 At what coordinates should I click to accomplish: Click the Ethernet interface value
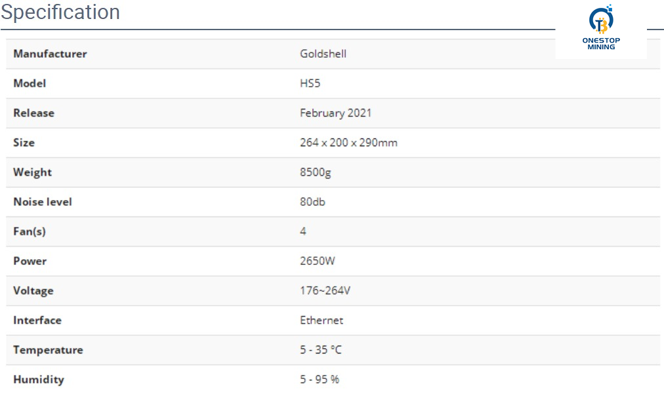pos(322,320)
